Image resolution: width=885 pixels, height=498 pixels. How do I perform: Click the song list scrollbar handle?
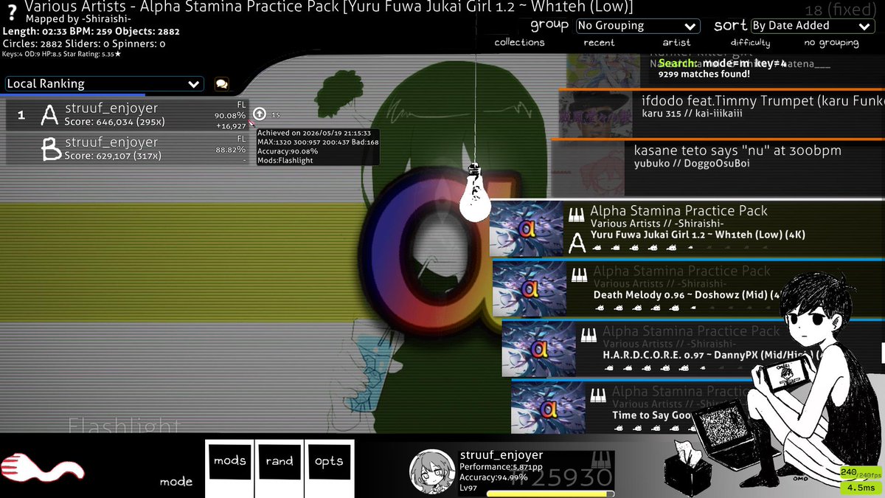tap(883, 353)
